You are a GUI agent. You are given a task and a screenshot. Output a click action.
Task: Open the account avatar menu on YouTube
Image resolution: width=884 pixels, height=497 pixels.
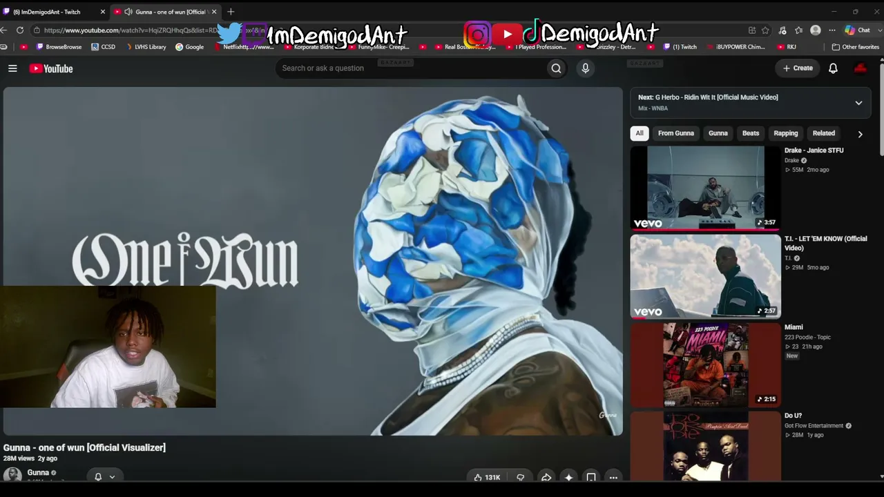861,68
